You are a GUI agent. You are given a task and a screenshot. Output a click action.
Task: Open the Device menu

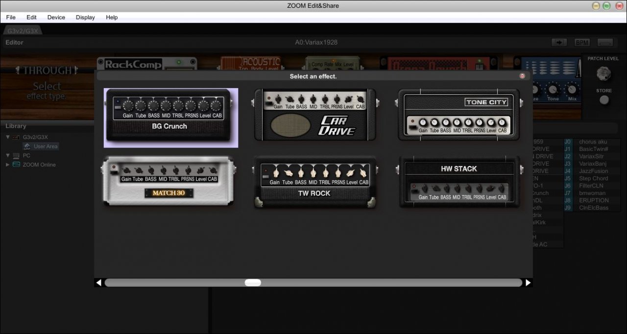pyautogui.click(x=56, y=17)
